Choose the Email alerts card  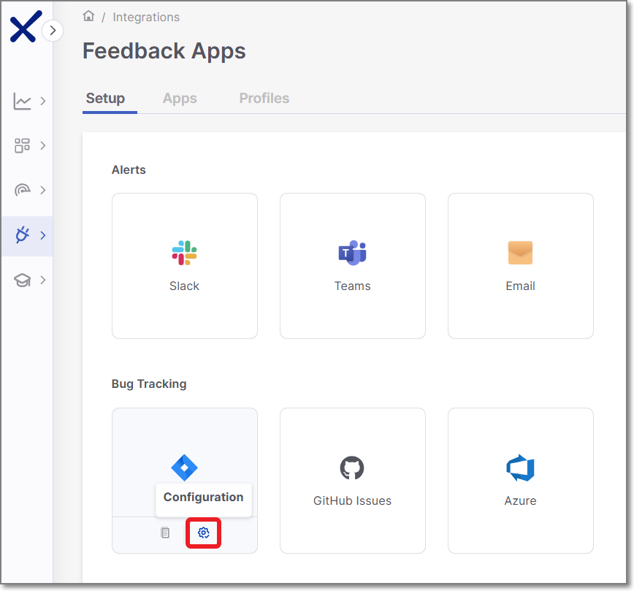(520, 265)
